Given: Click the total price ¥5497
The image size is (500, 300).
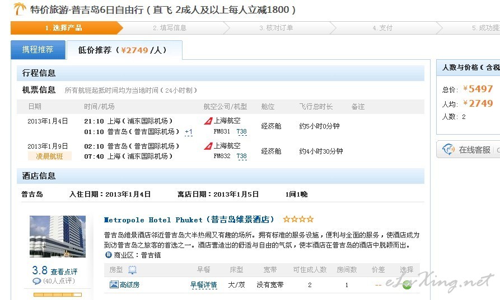Looking at the screenshot, I should pyautogui.click(x=478, y=89).
